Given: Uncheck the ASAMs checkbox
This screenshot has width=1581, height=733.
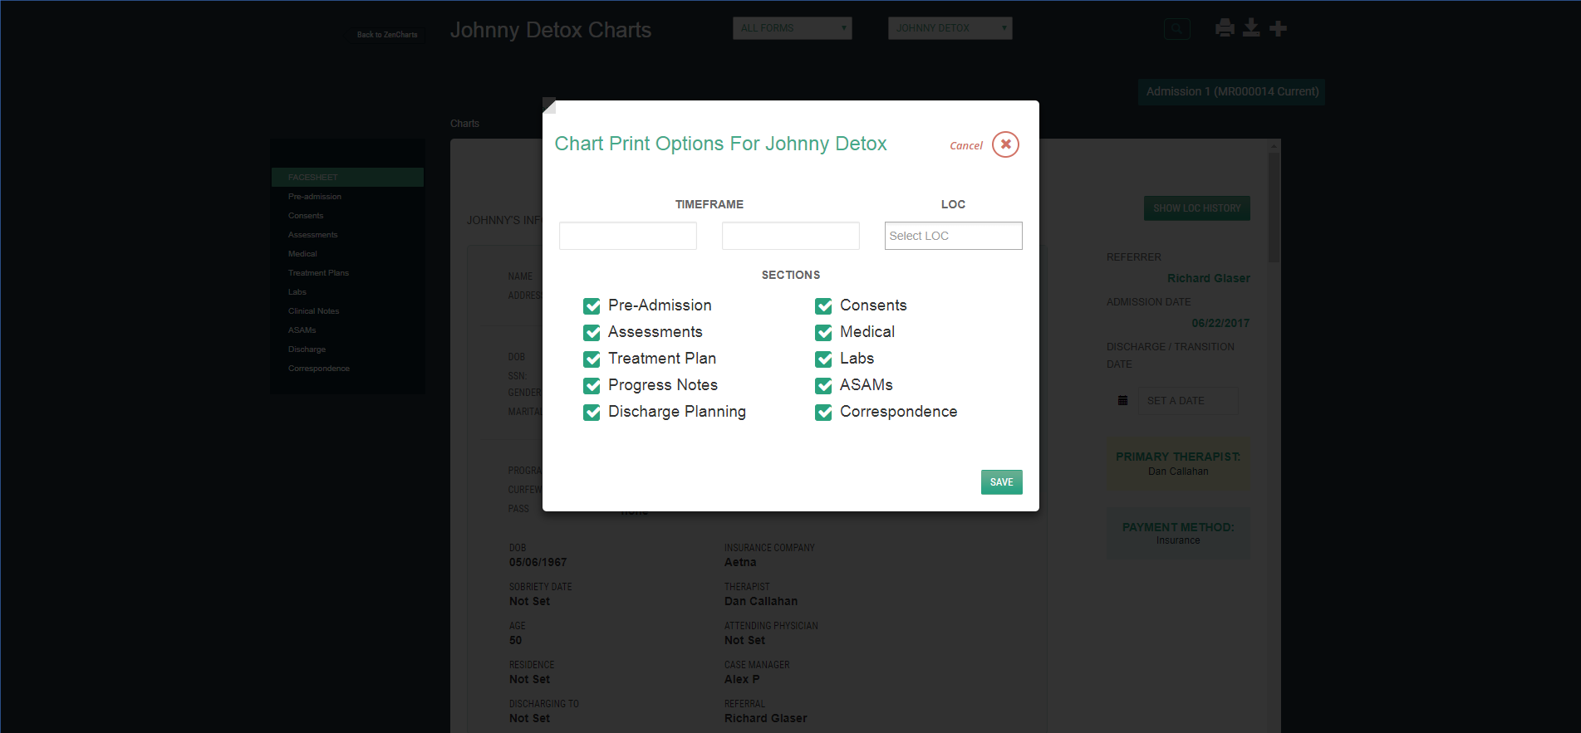Looking at the screenshot, I should (823, 386).
